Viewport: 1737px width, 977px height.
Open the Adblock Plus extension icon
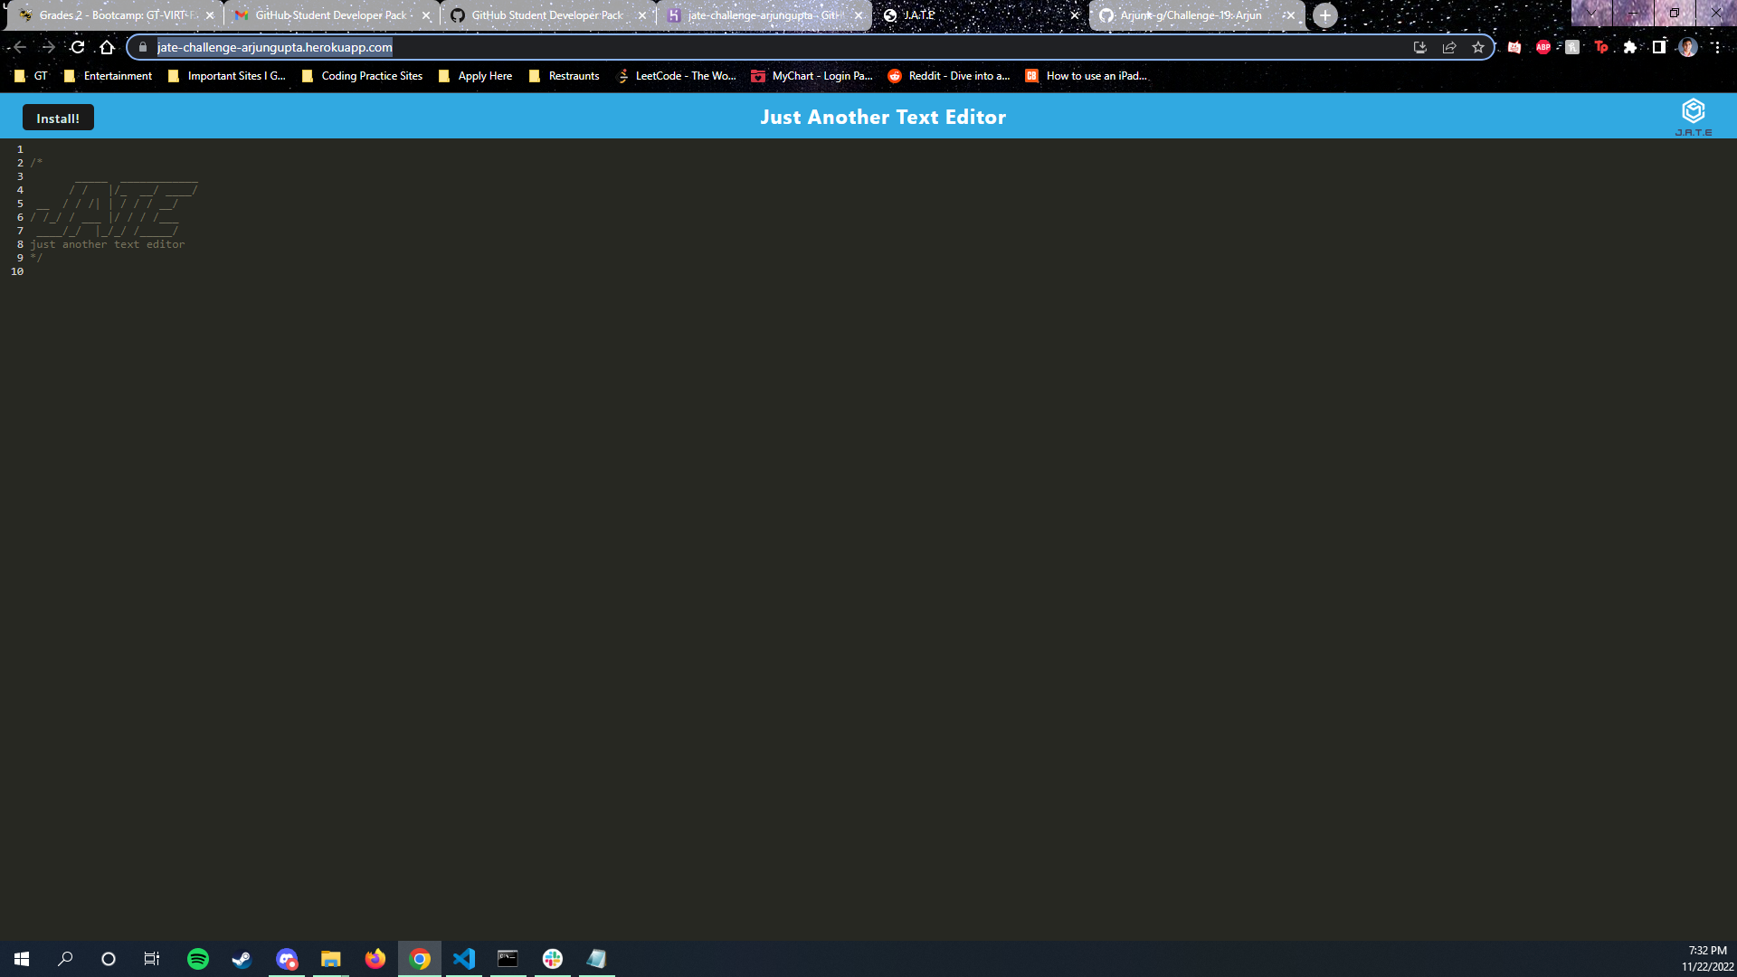click(1543, 47)
